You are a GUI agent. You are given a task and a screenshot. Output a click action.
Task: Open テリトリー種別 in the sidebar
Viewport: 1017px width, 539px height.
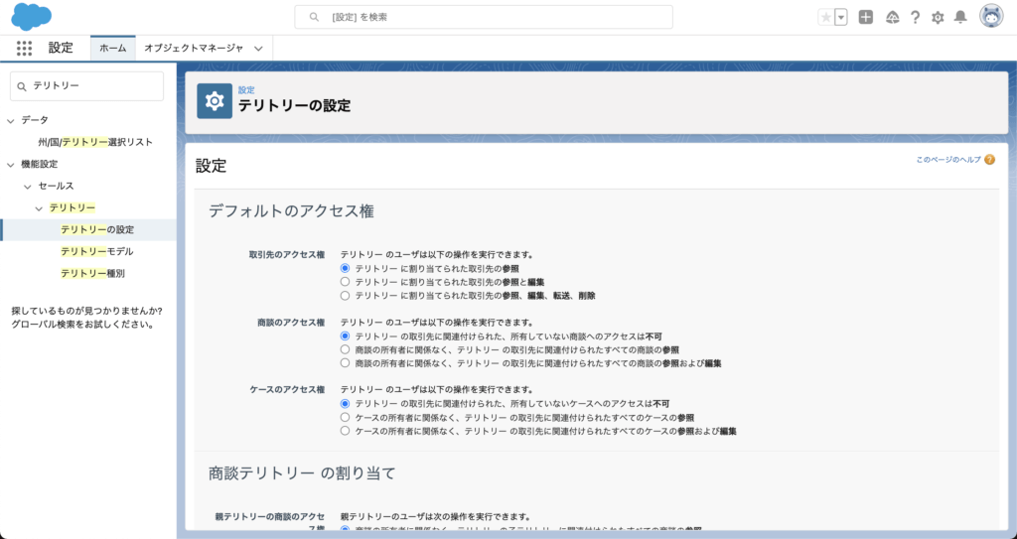[92, 274]
